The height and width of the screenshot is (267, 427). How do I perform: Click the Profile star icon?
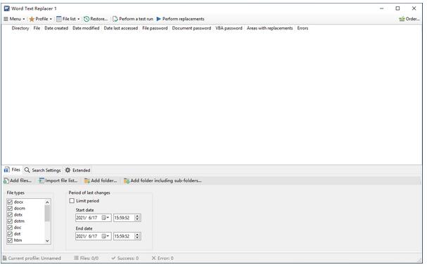pyautogui.click(x=32, y=19)
